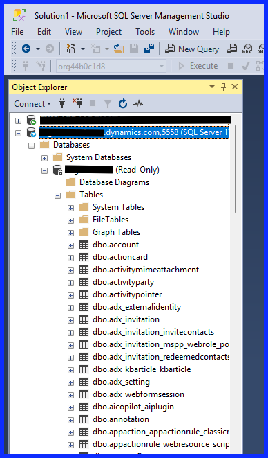Expand the System Tables node
The width and height of the screenshot is (268, 458).
click(70, 208)
